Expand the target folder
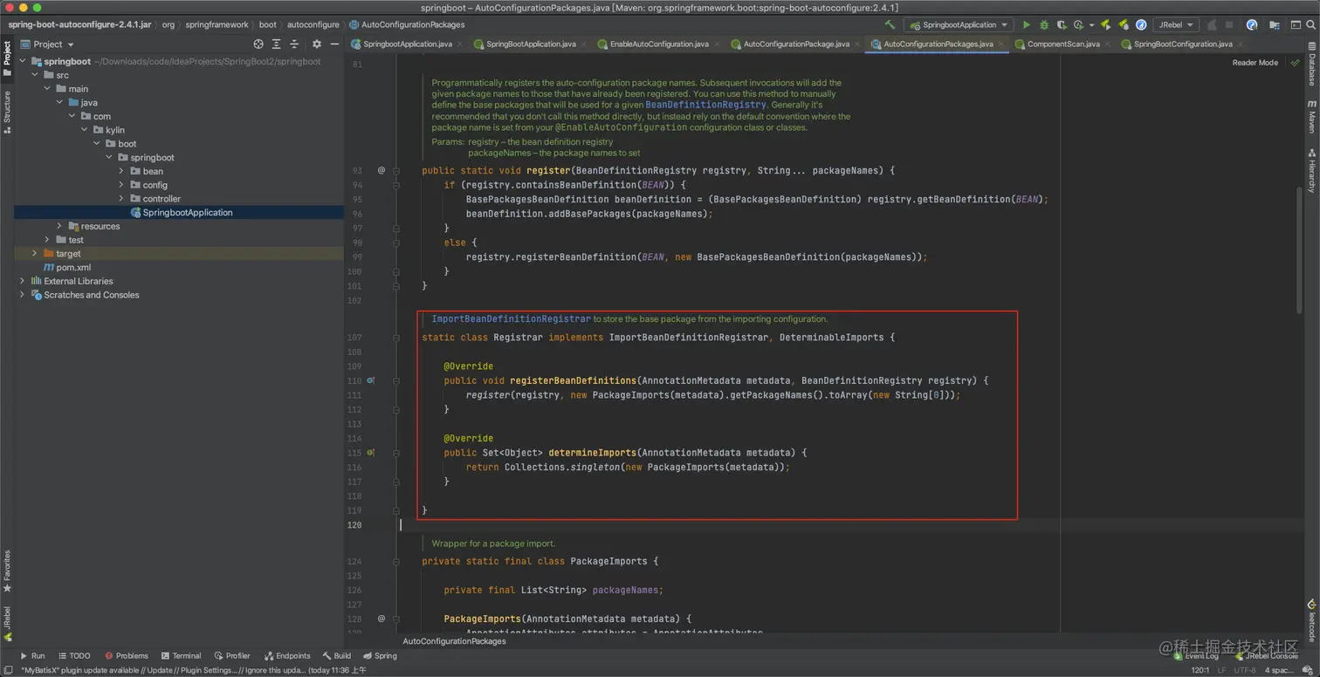1320x677 pixels. (34, 254)
